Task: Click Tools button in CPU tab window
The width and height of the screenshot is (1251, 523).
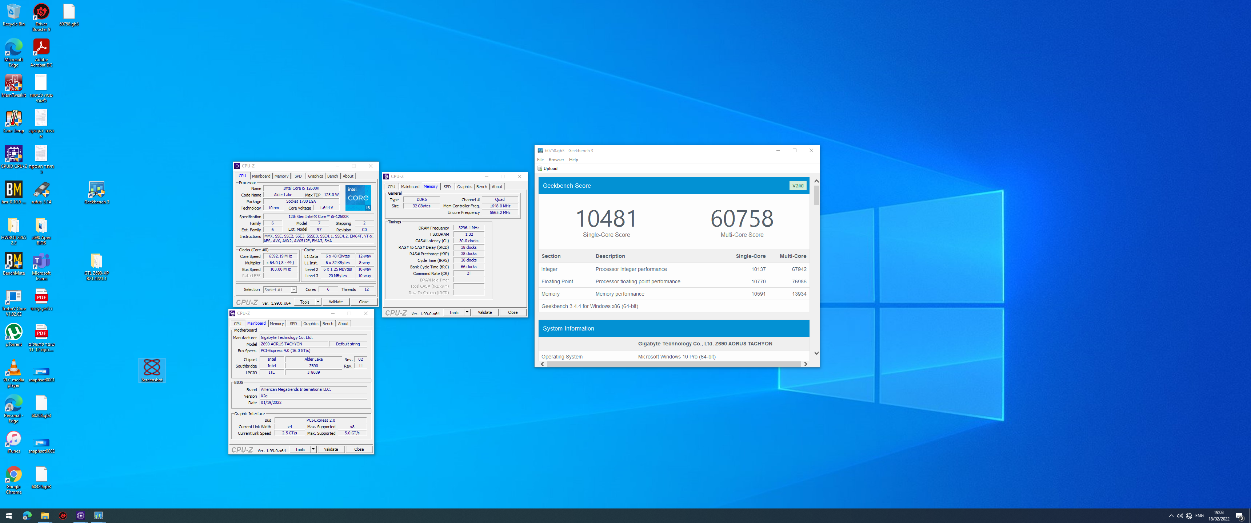Action: point(304,302)
